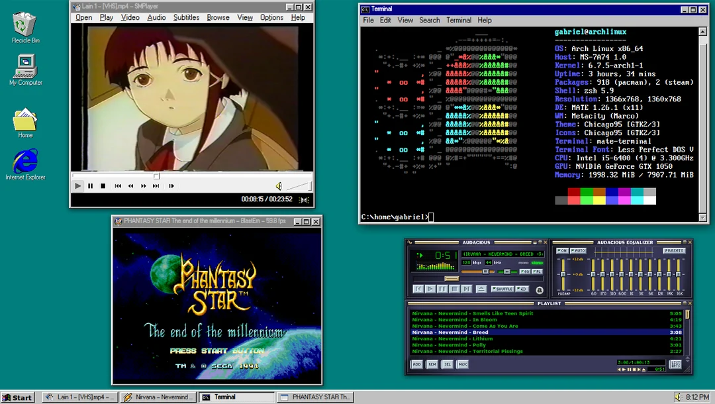Stop video playback in SMPlayer
The width and height of the screenshot is (715, 404).
[103, 186]
